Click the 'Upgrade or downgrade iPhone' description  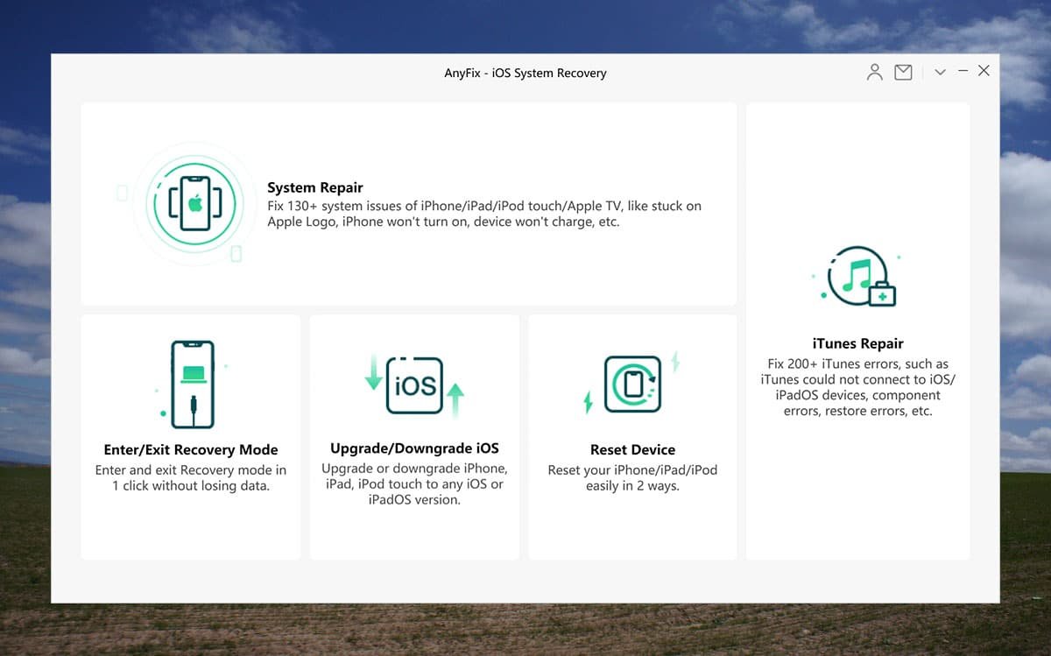pyautogui.click(x=414, y=484)
